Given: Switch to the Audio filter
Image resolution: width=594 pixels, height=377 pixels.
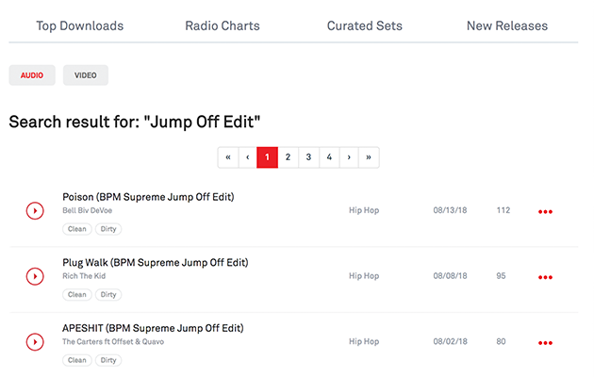Looking at the screenshot, I should point(32,75).
